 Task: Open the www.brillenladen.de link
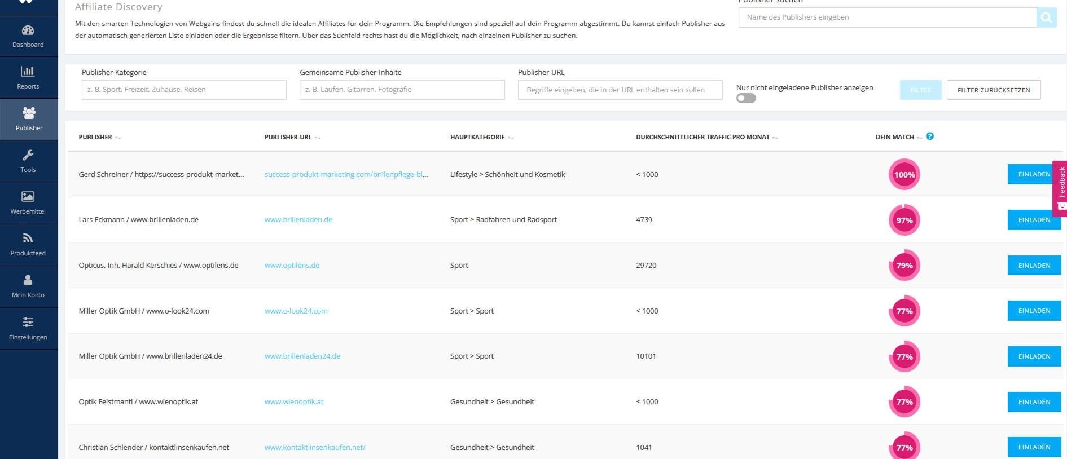(x=298, y=220)
